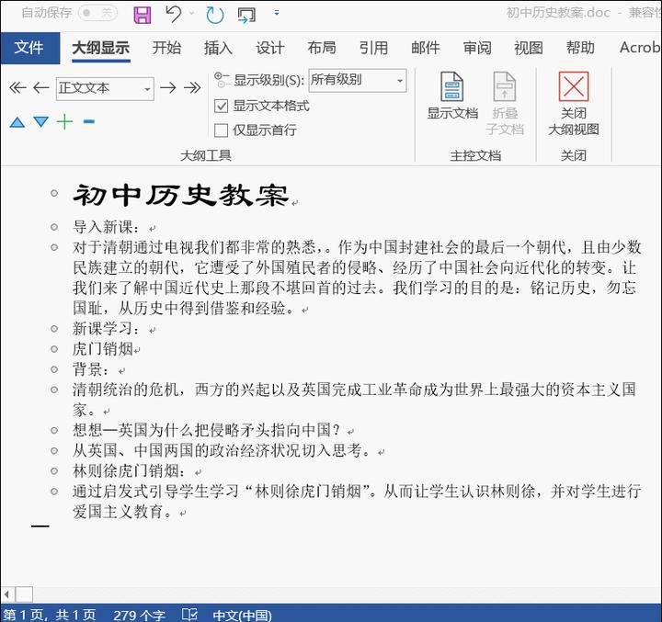
Task: Move paragraph down with blue down triangle
Action: 41,122
